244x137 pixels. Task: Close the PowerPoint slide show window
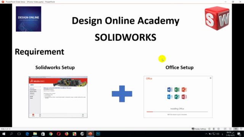(240, 2)
